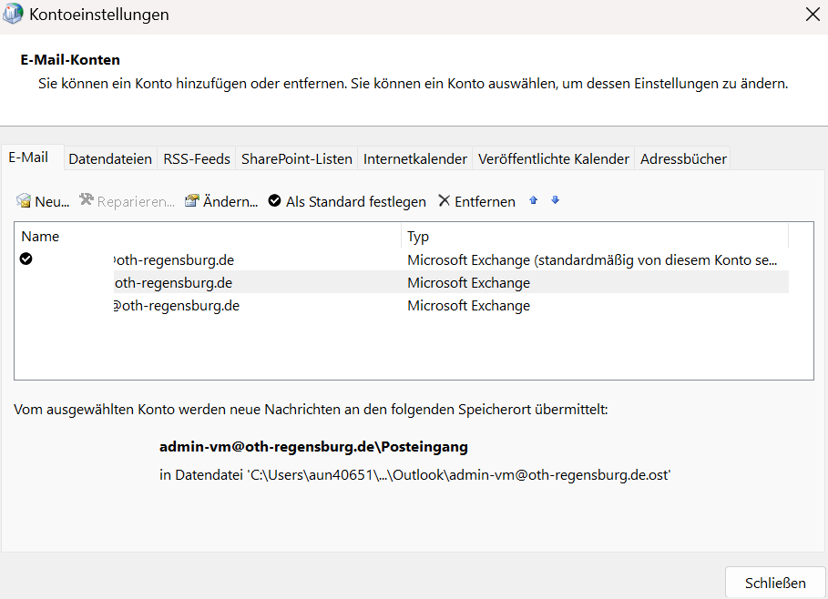Click the Als Standard festlegen checkmark icon
The image size is (828, 599).
[x=274, y=201]
